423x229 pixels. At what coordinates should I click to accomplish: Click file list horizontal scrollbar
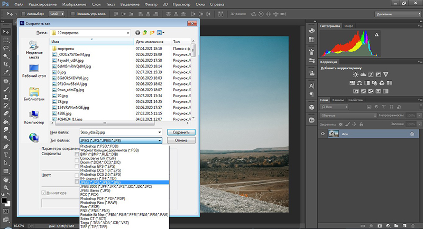[105, 123]
